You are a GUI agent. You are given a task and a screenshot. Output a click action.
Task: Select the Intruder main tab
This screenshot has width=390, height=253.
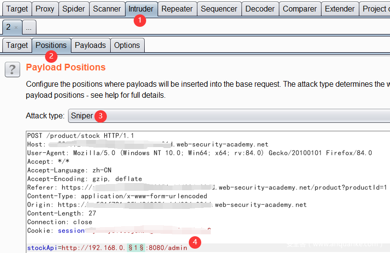141,9
